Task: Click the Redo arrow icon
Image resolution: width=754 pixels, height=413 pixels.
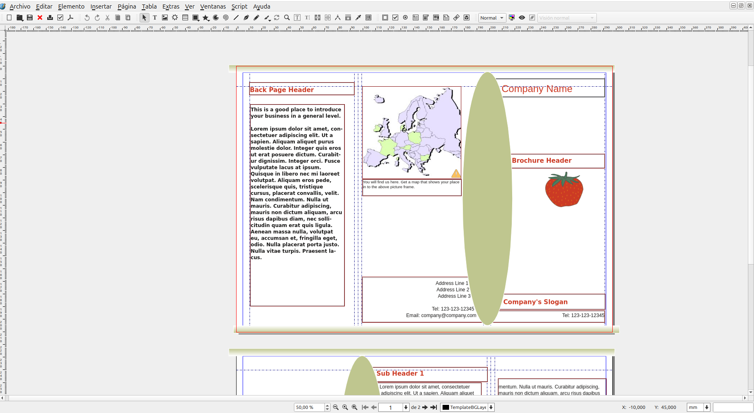Action: point(97,17)
